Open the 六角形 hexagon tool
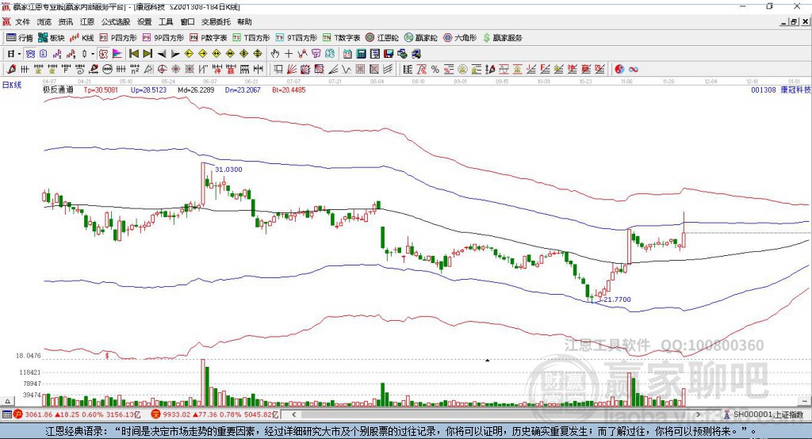Screen dimensions: 812x439 (460, 38)
